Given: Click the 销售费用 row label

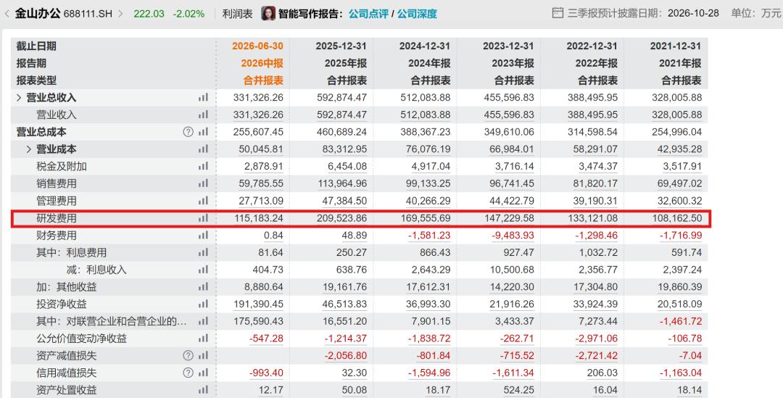Looking at the screenshot, I should point(57,183).
